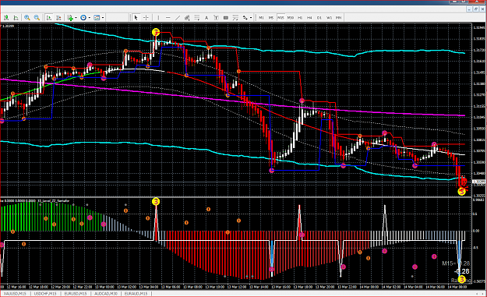Select the active M15 timeframe button
487x297 pixels.
pos(281,18)
